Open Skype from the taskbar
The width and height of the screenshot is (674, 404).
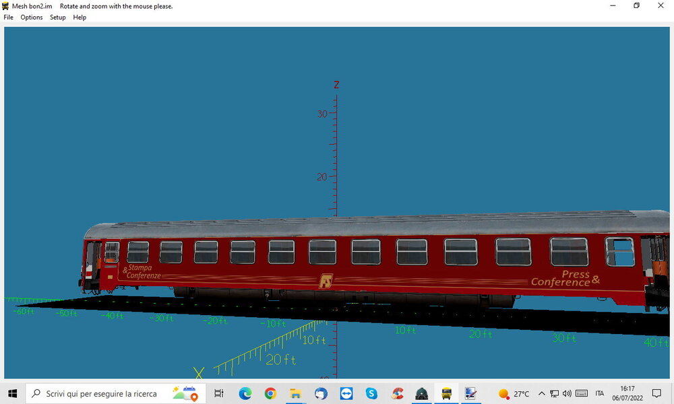pyautogui.click(x=371, y=393)
